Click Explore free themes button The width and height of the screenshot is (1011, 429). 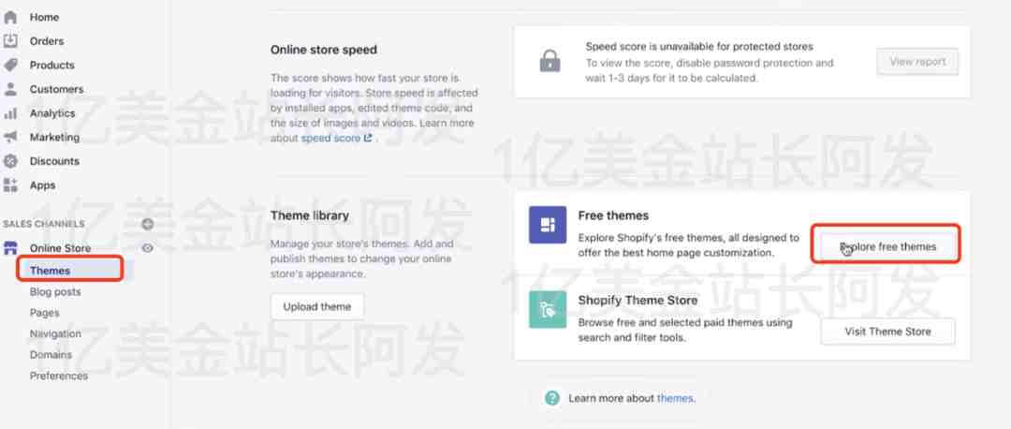pos(887,247)
